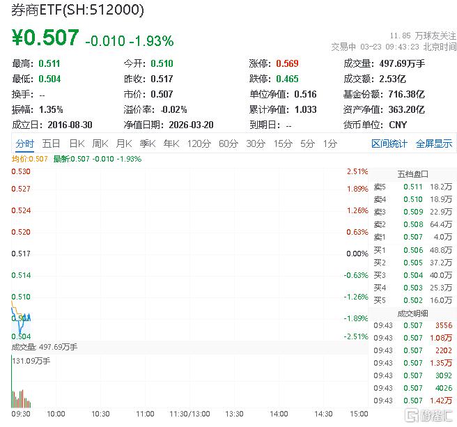Image resolution: width=457 pixels, height=427 pixels.
Task: Click 振幅 value 1.35%
Action: pyautogui.click(x=51, y=109)
